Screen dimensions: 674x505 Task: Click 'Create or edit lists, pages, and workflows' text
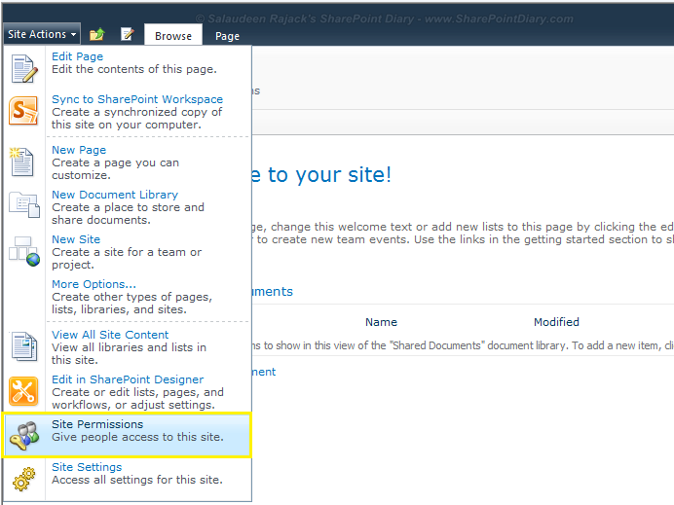[137, 399]
